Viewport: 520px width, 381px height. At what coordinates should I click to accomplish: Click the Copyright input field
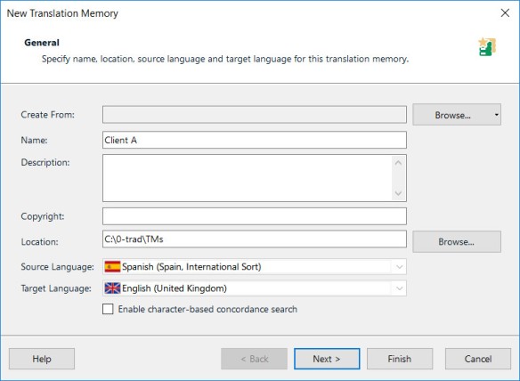coord(255,216)
